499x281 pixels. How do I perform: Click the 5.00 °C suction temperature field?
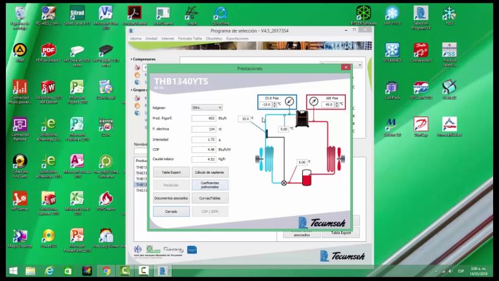[284, 129]
